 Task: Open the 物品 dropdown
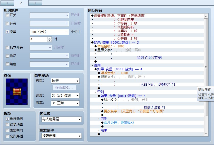coord(67,56)
